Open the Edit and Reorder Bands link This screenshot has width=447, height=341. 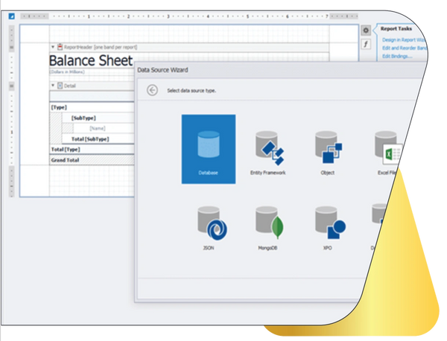(x=402, y=48)
